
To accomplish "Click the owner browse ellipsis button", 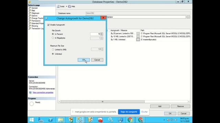I will tap(188, 17).
